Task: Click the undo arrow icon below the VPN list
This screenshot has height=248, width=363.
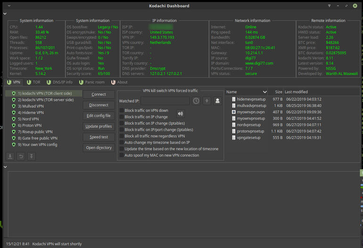Action: (x=21, y=156)
